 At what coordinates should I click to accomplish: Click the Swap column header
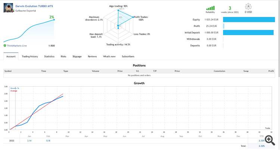(246, 71)
